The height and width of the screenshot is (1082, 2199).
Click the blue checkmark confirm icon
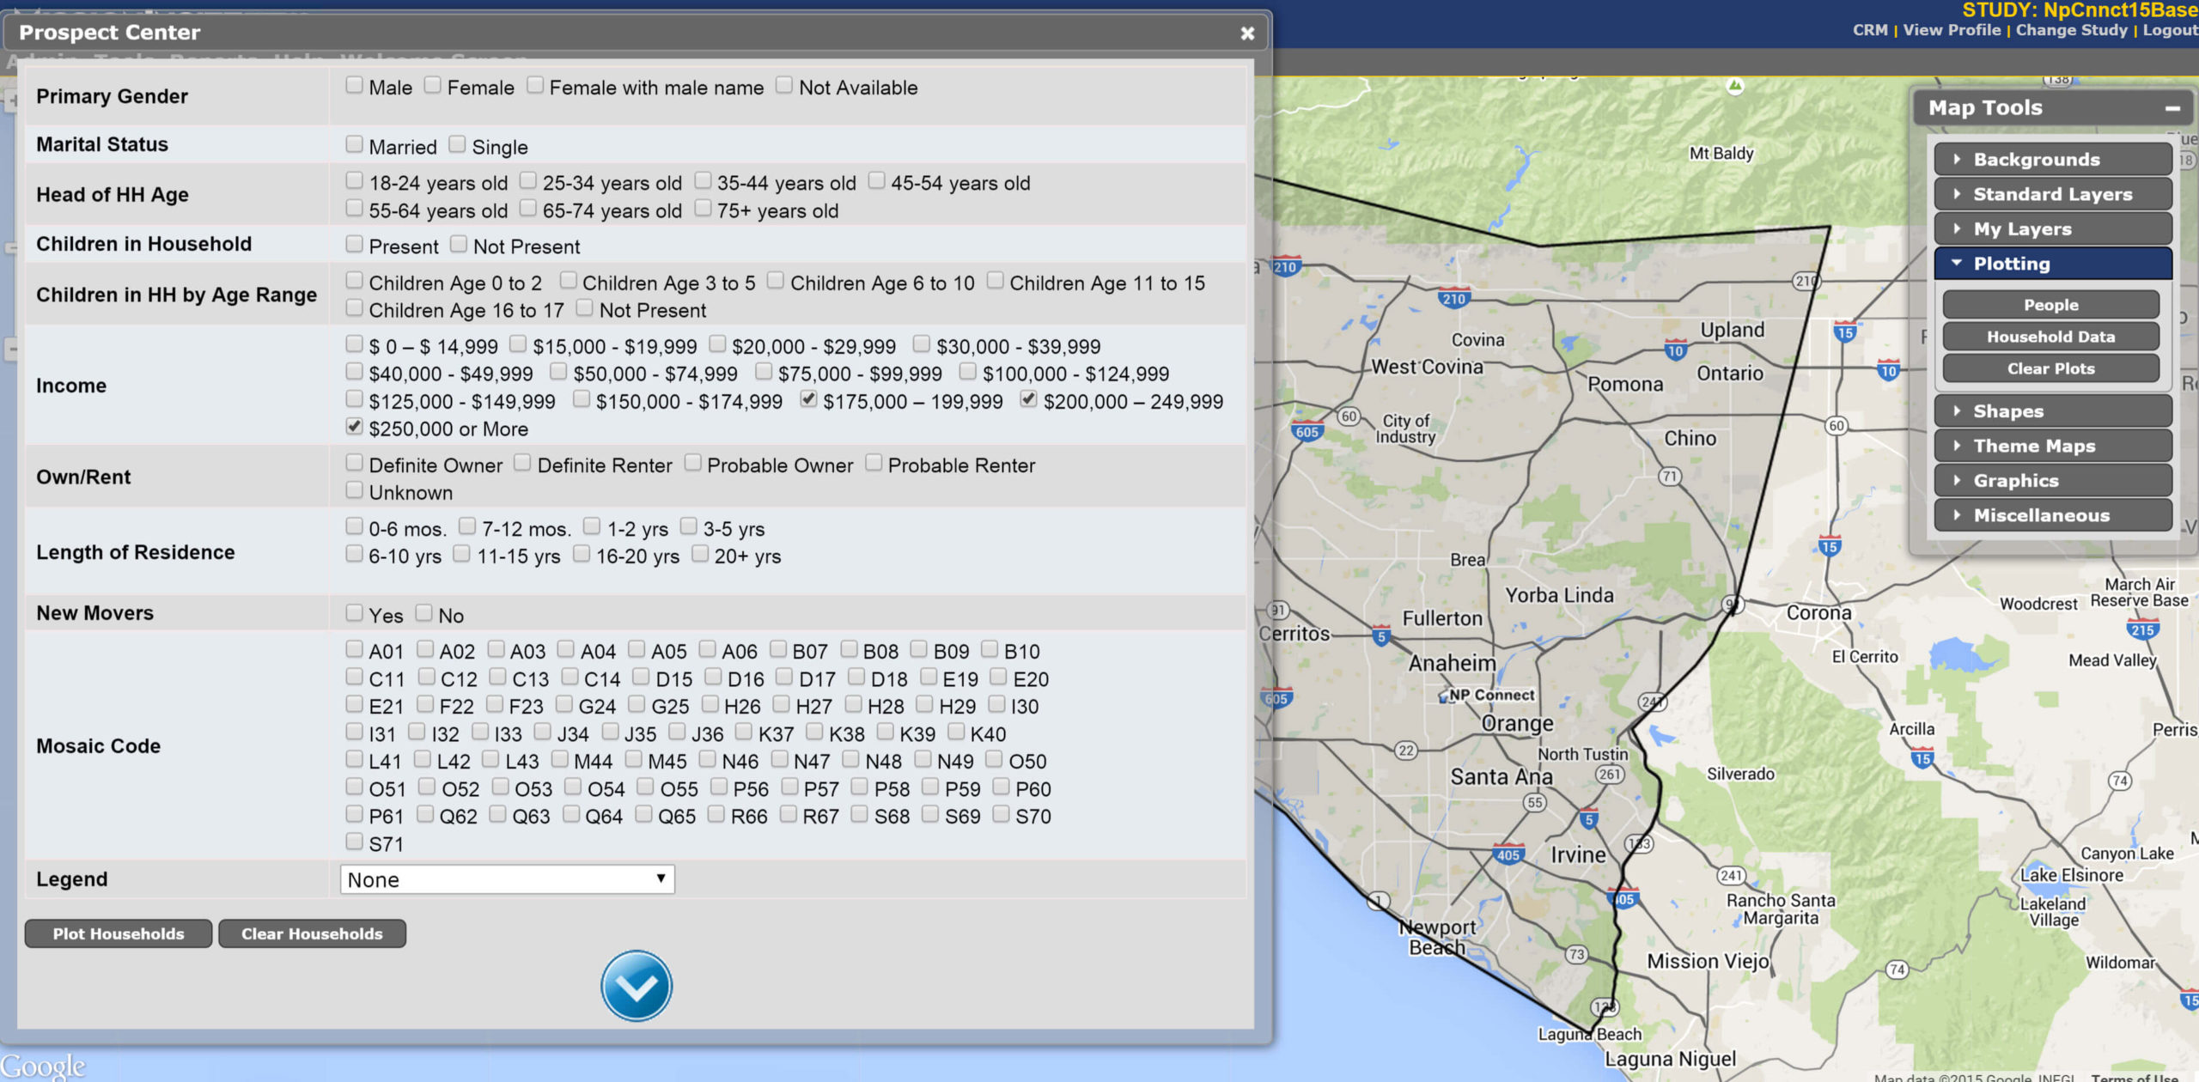coord(636,985)
